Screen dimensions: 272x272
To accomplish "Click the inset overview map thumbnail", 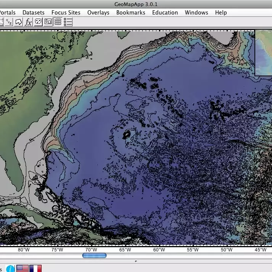I will tap(264, 53).
